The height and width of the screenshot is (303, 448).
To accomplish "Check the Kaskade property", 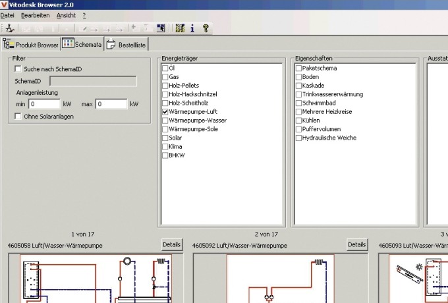I will [298, 86].
